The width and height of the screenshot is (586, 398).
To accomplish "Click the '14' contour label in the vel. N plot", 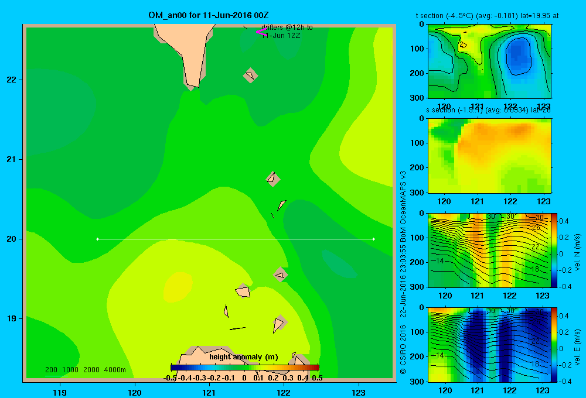I will tap(439, 260).
